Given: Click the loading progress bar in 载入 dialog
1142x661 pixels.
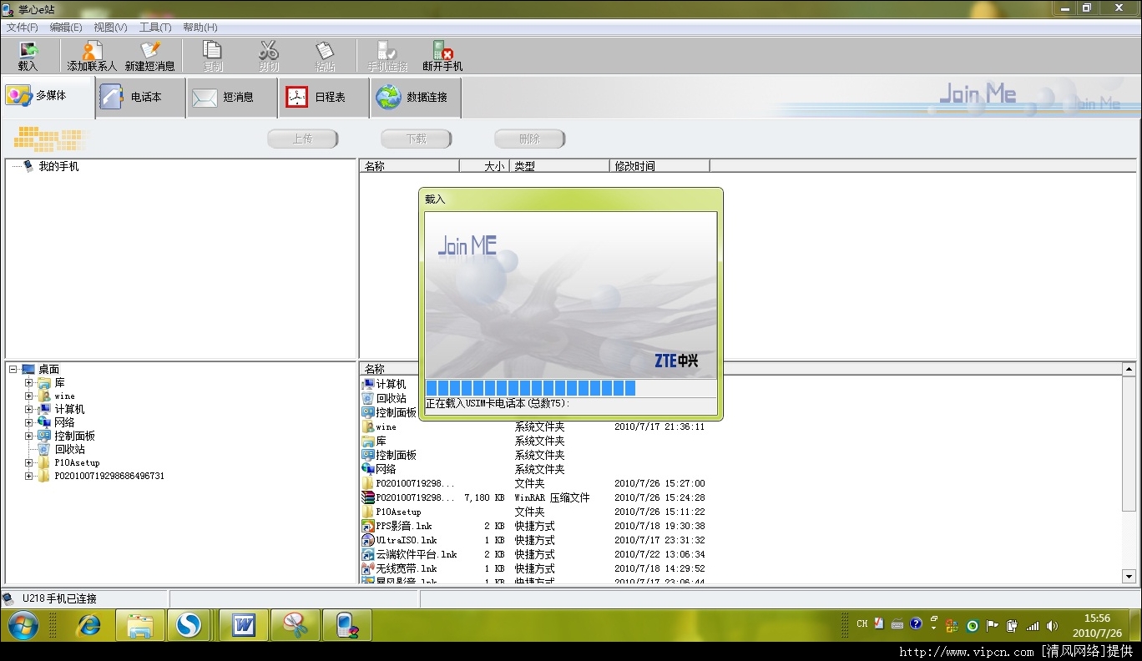Looking at the screenshot, I should (x=571, y=388).
